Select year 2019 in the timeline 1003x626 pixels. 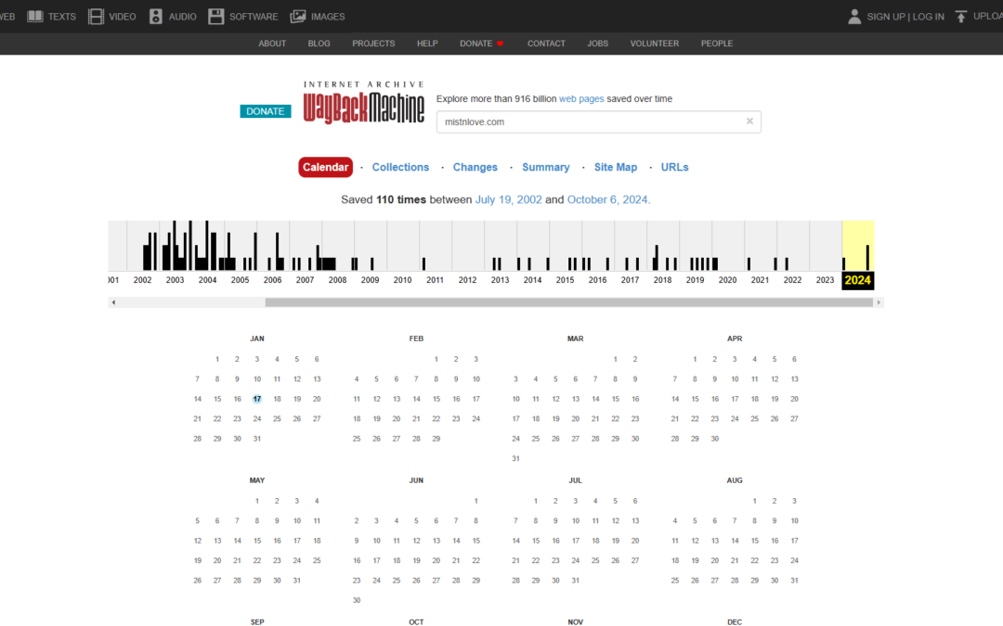(695, 280)
